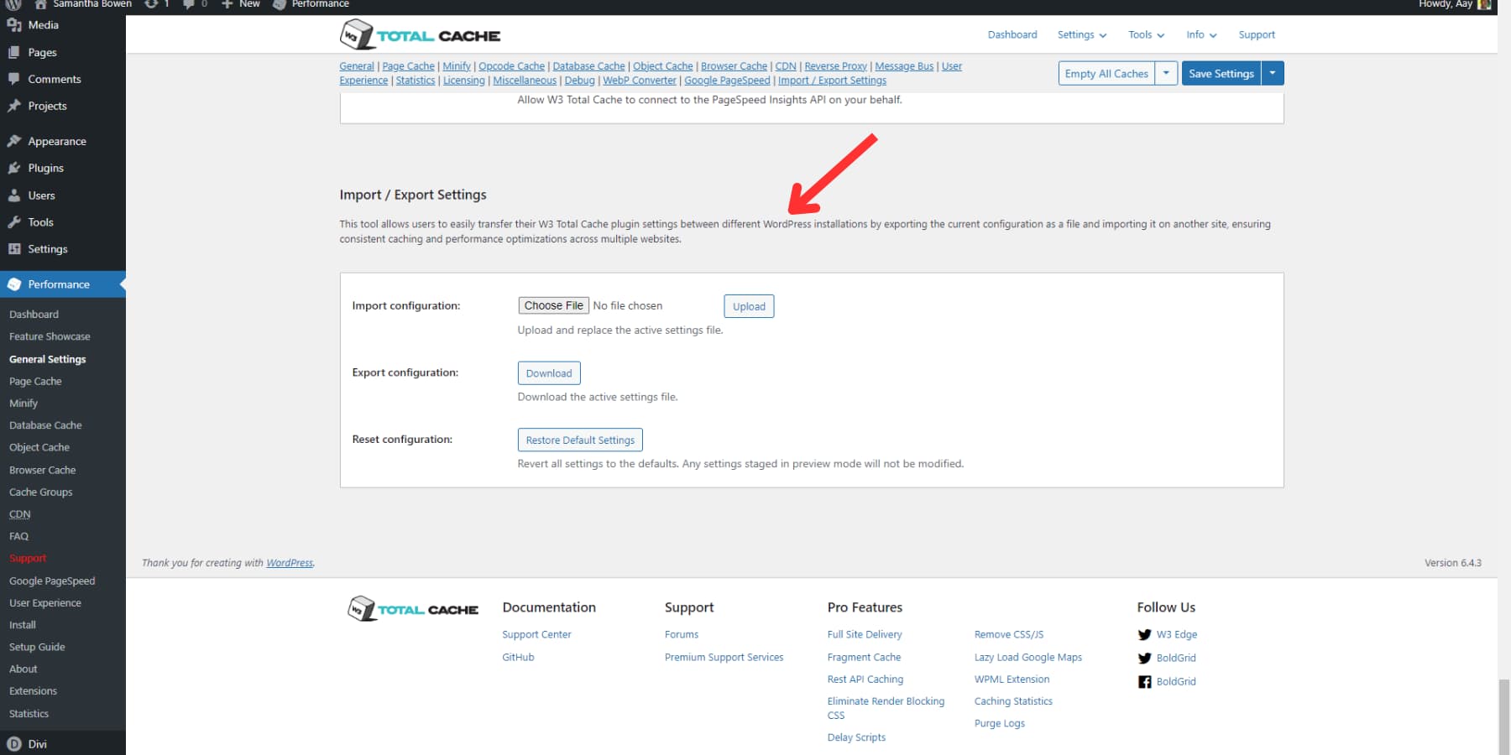This screenshot has height=755, width=1511.
Task: Click Choose File to select import configuration
Action: point(553,305)
